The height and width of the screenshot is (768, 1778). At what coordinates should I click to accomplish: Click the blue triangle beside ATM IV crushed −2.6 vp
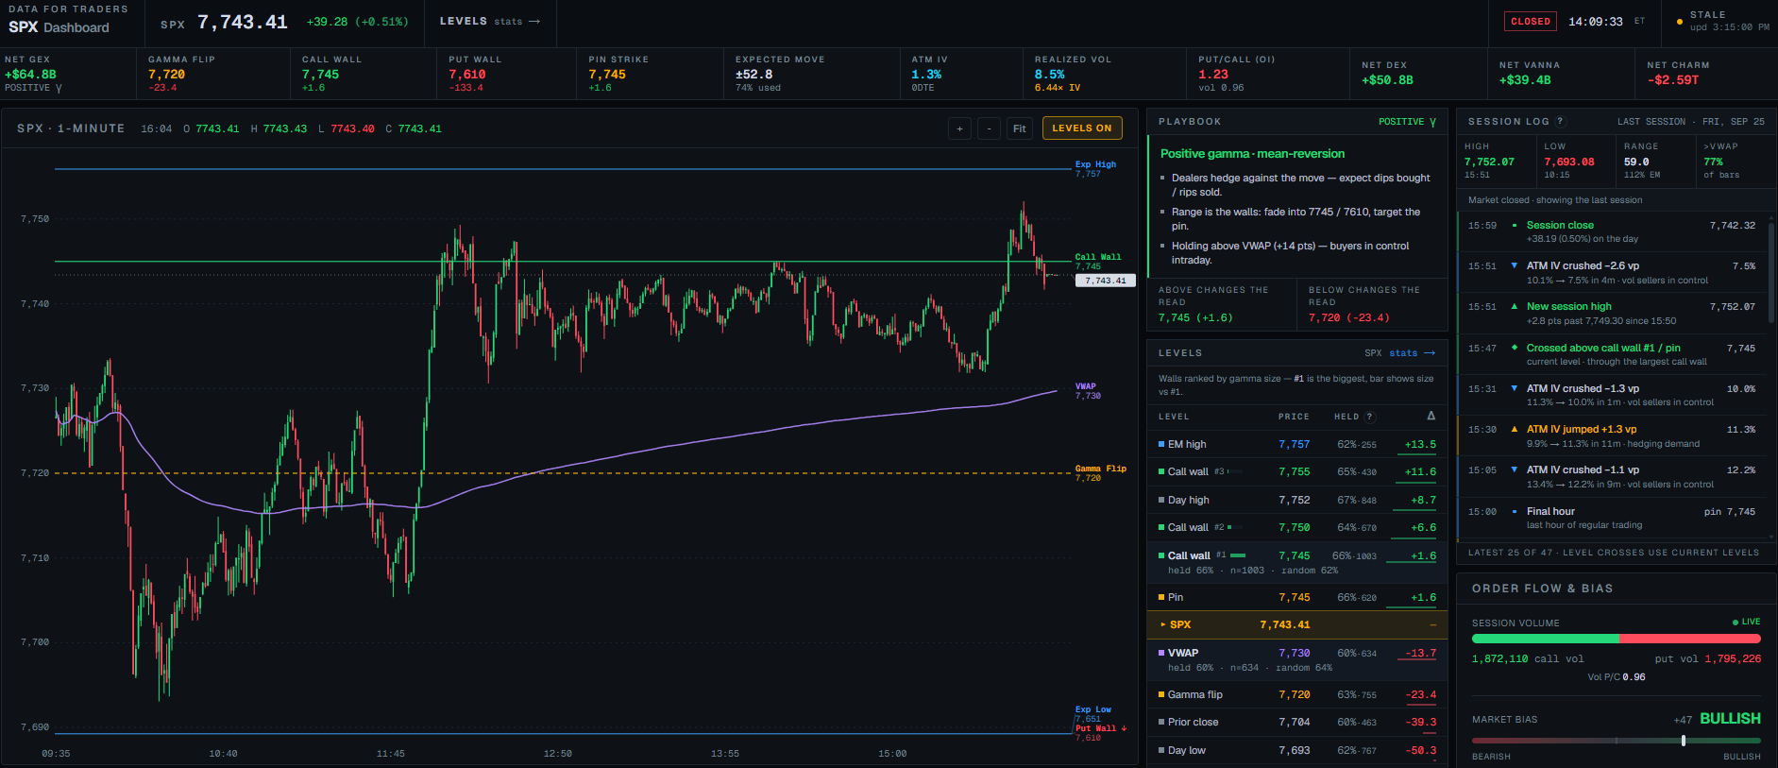(x=1515, y=265)
